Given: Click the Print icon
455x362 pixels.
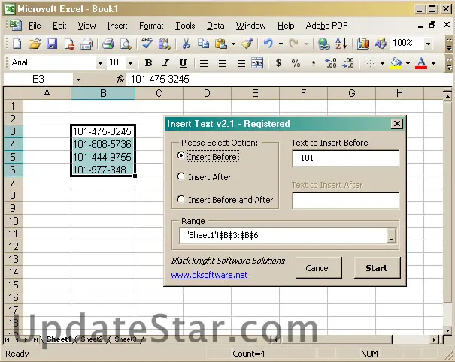Looking at the screenshot, I should click(x=108, y=44).
